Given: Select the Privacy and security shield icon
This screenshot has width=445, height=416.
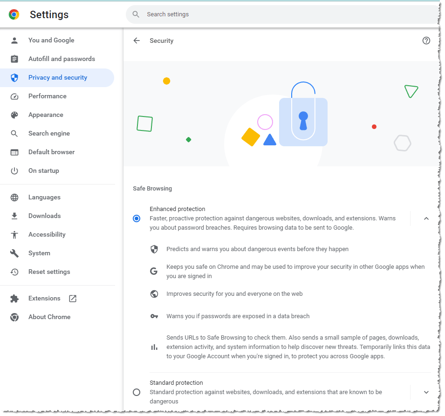Looking at the screenshot, I should 14,77.
